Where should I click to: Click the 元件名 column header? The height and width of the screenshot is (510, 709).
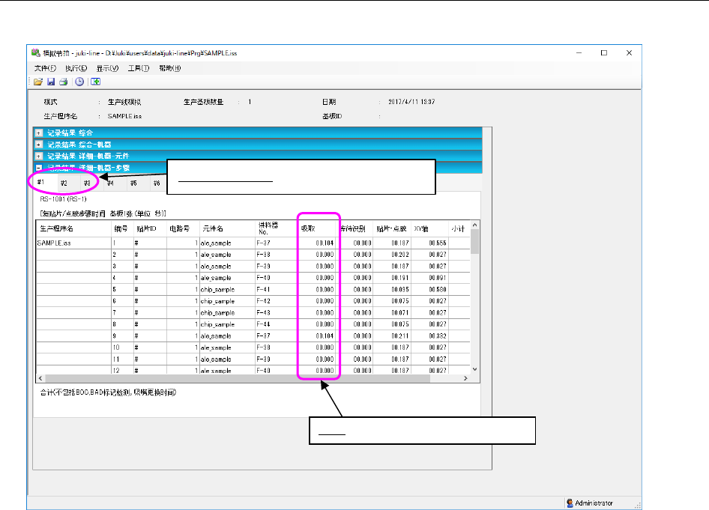click(214, 228)
